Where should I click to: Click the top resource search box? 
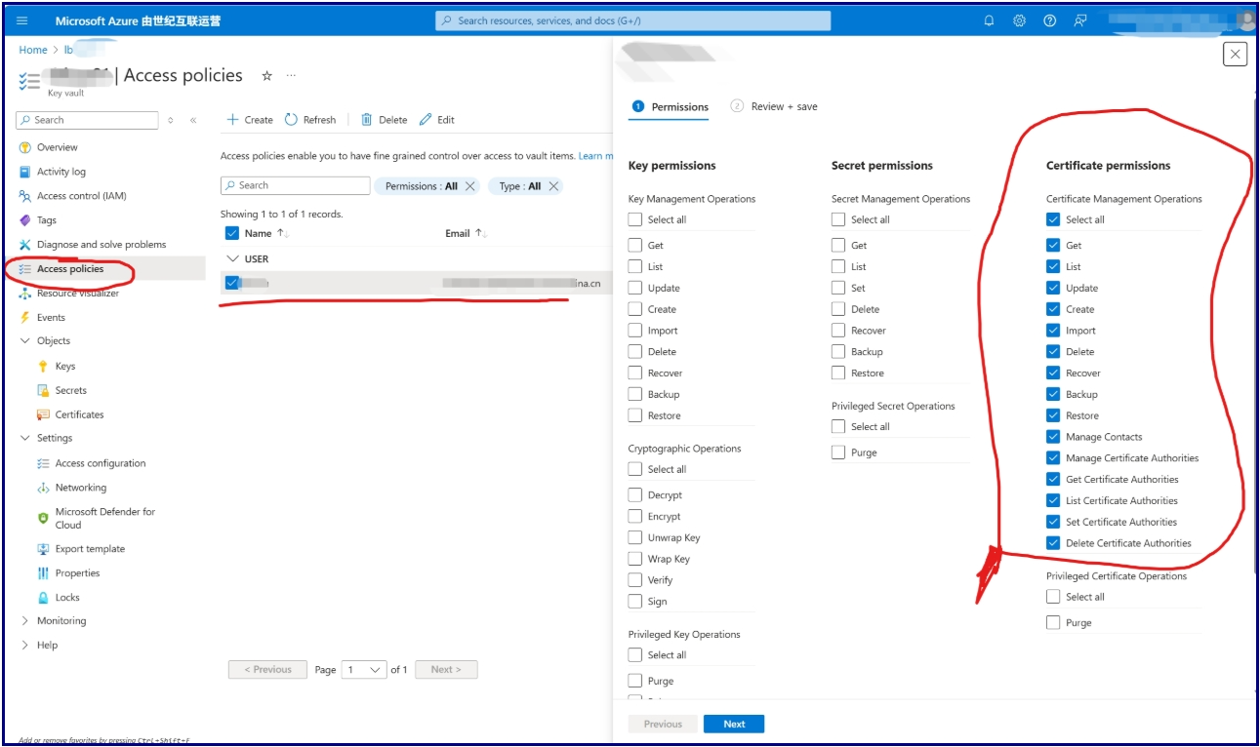633,20
